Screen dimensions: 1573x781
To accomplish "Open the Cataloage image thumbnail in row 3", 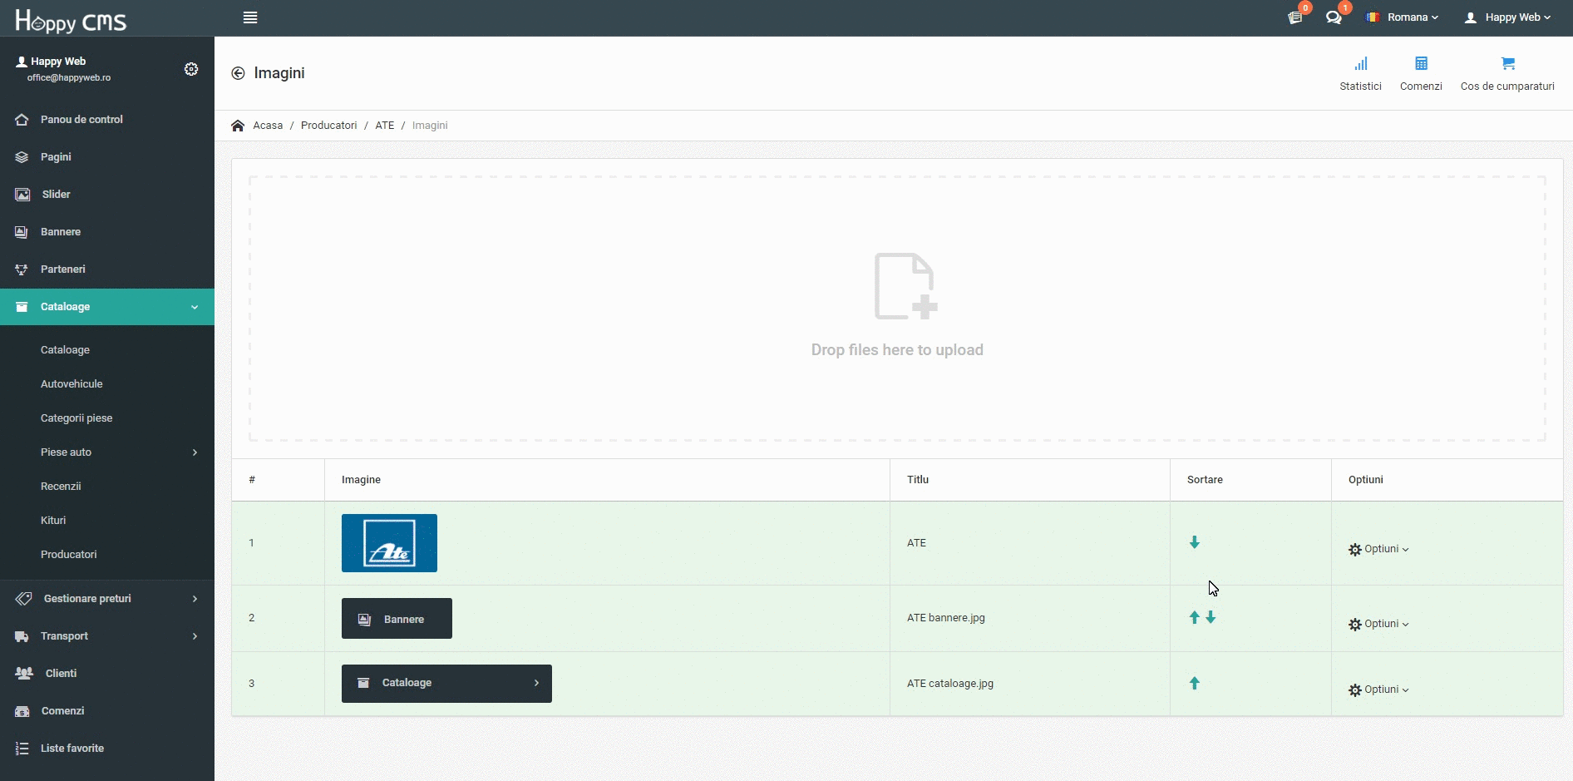I will 446,684.
